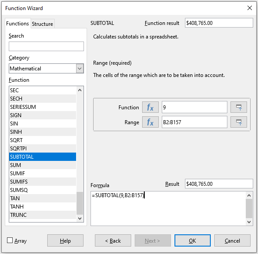Select SERIESSUM in the function list

[42, 107]
